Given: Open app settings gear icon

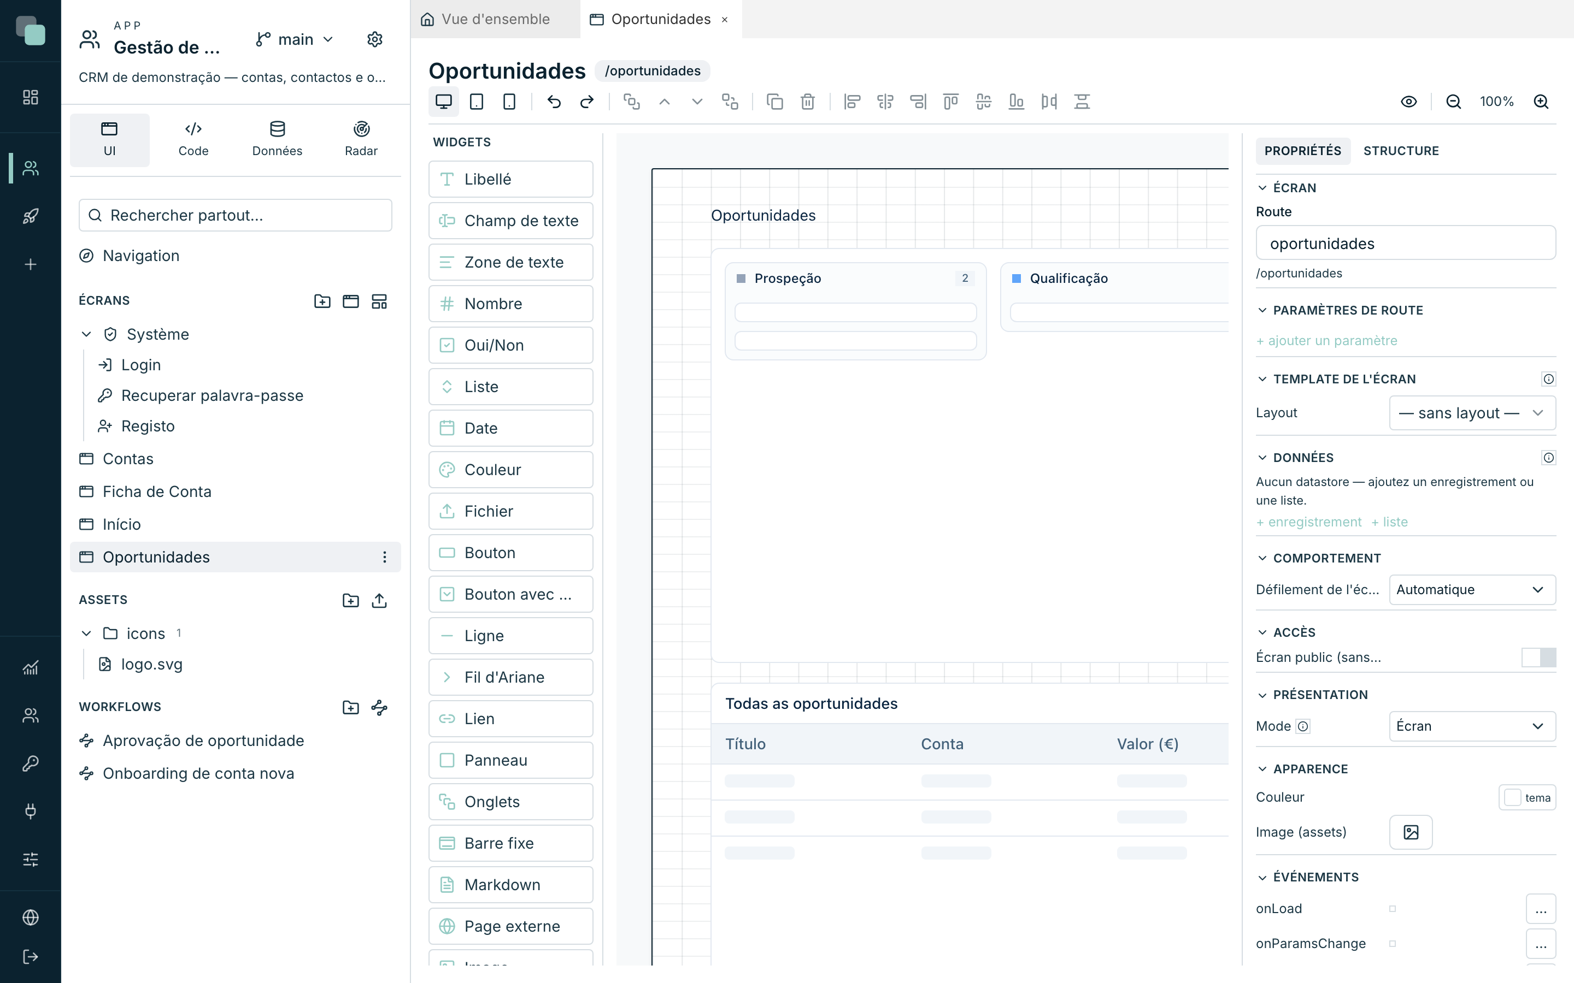Looking at the screenshot, I should click(374, 40).
